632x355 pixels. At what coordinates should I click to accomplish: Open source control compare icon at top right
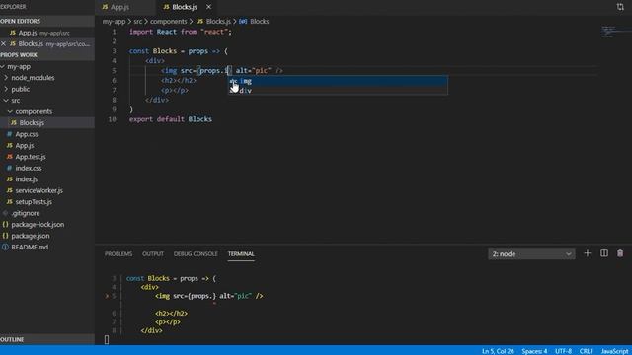[620, 7]
